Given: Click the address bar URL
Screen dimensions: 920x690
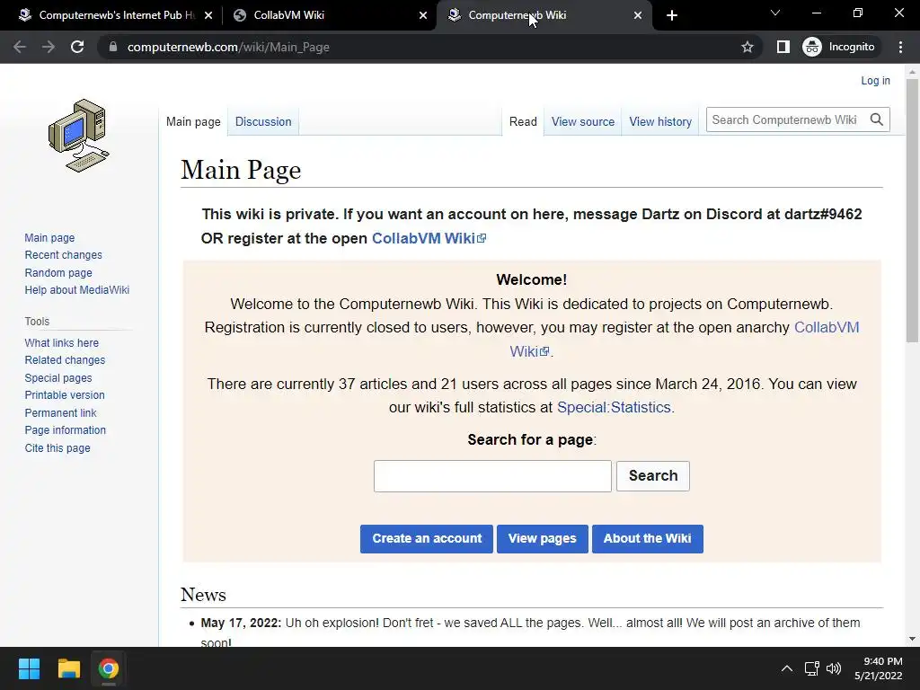Looking at the screenshot, I should click(228, 47).
